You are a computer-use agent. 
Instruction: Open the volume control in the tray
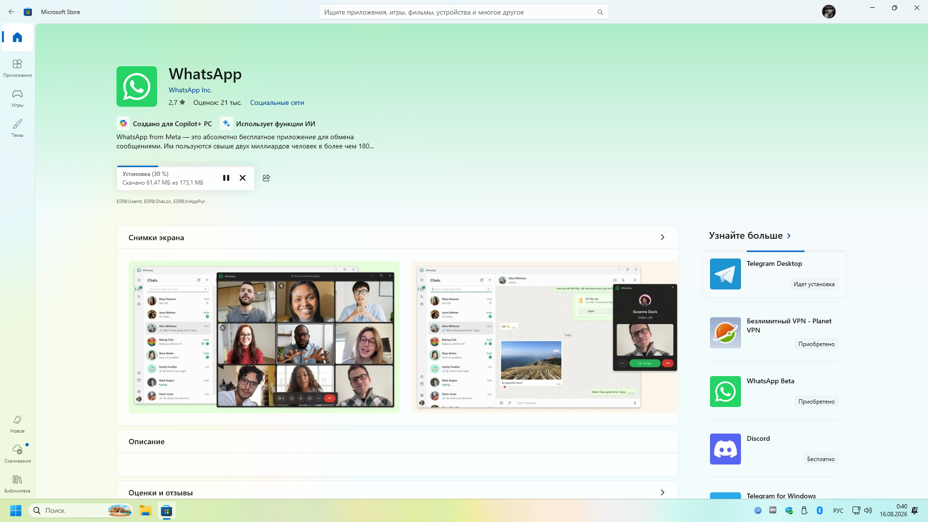[x=868, y=510]
